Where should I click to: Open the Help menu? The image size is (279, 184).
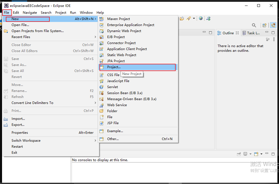[x=100, y=13]
